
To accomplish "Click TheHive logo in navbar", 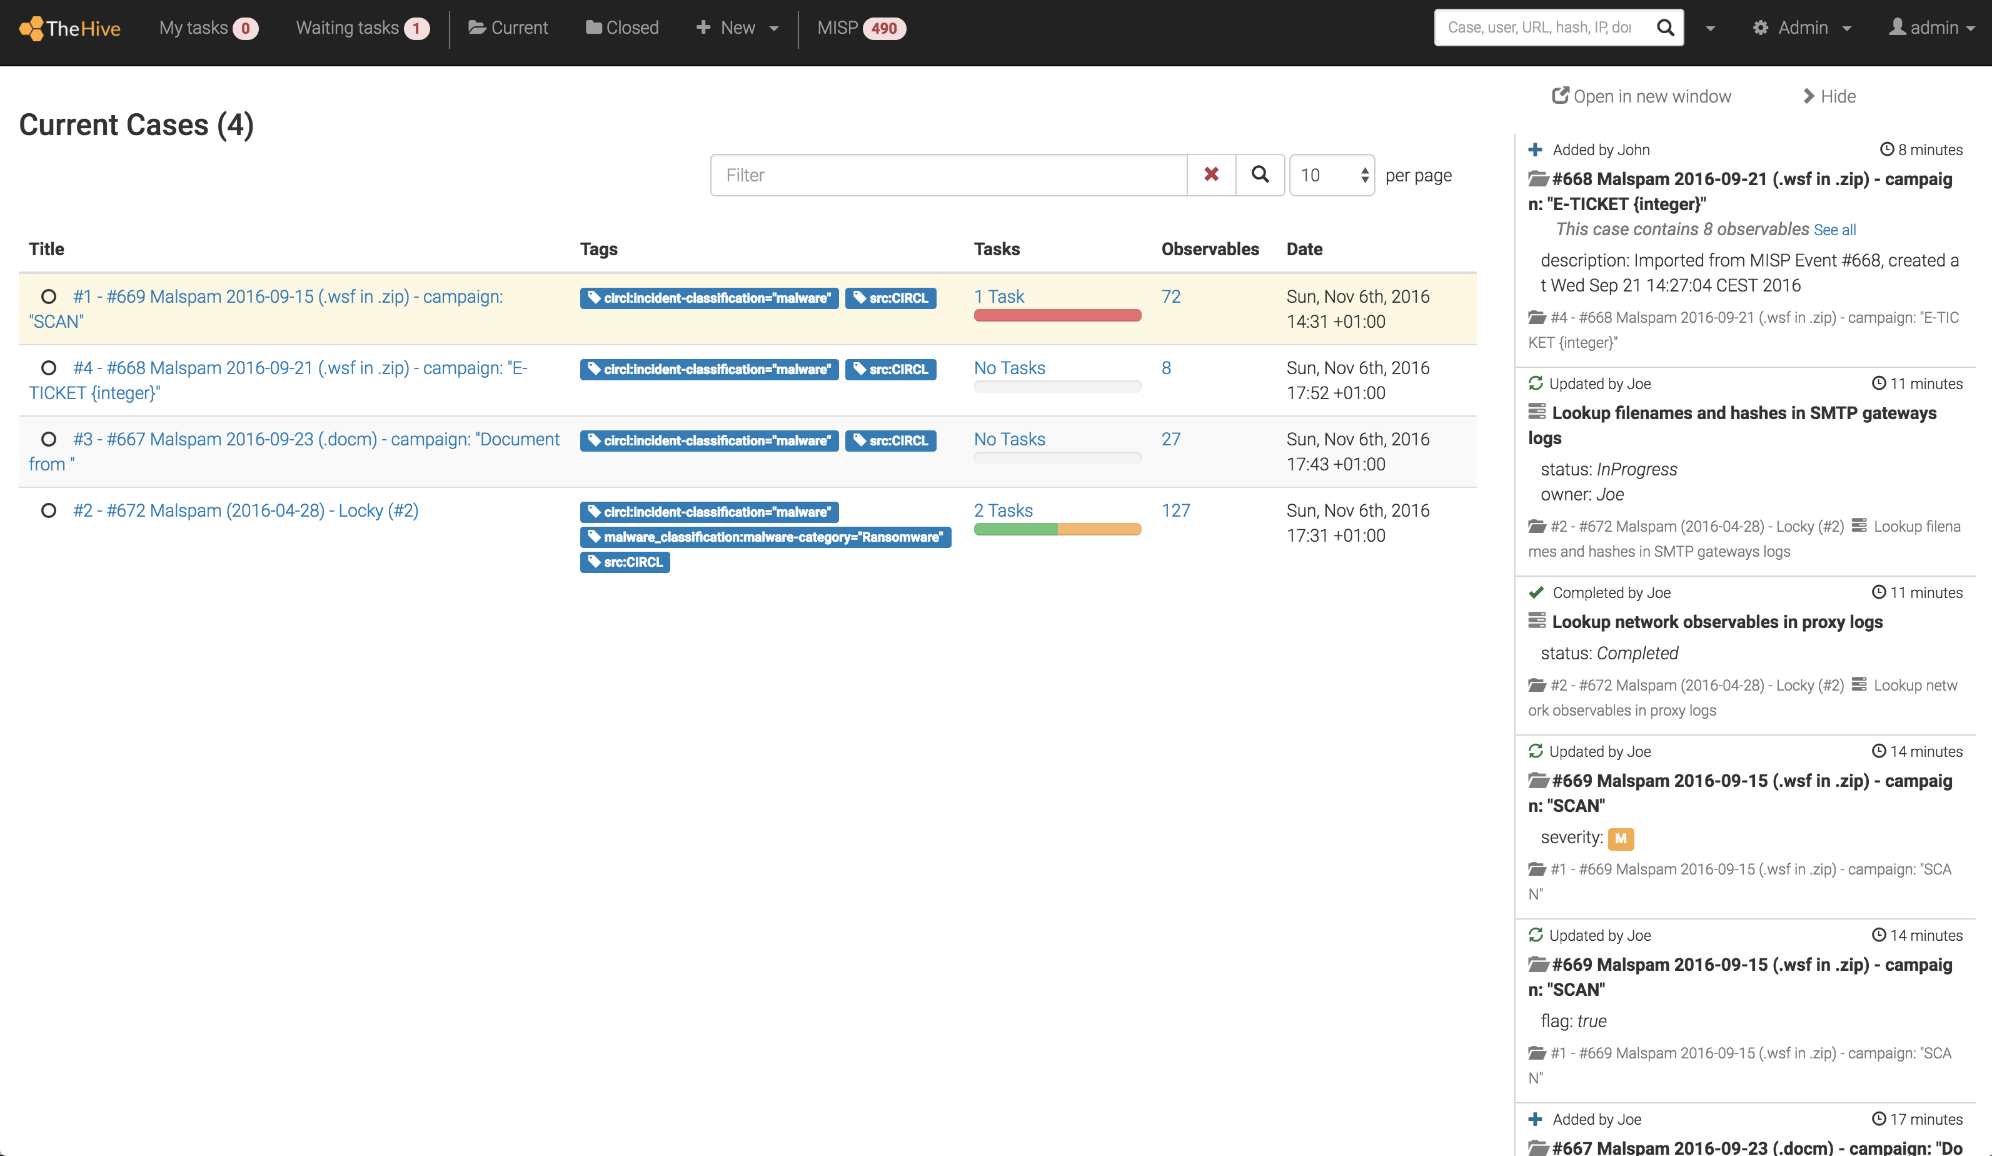I will tap(69, 29).
